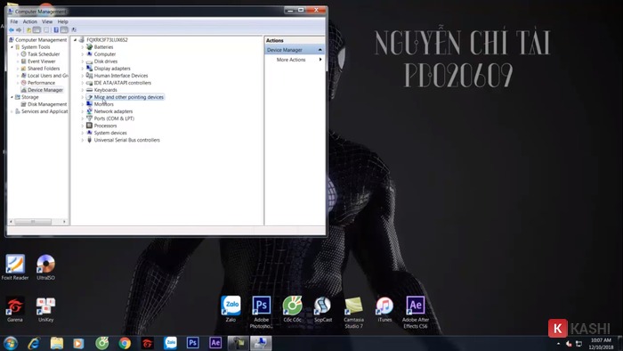
Task: Click the Windows Start orb
Action: point(11,343)
